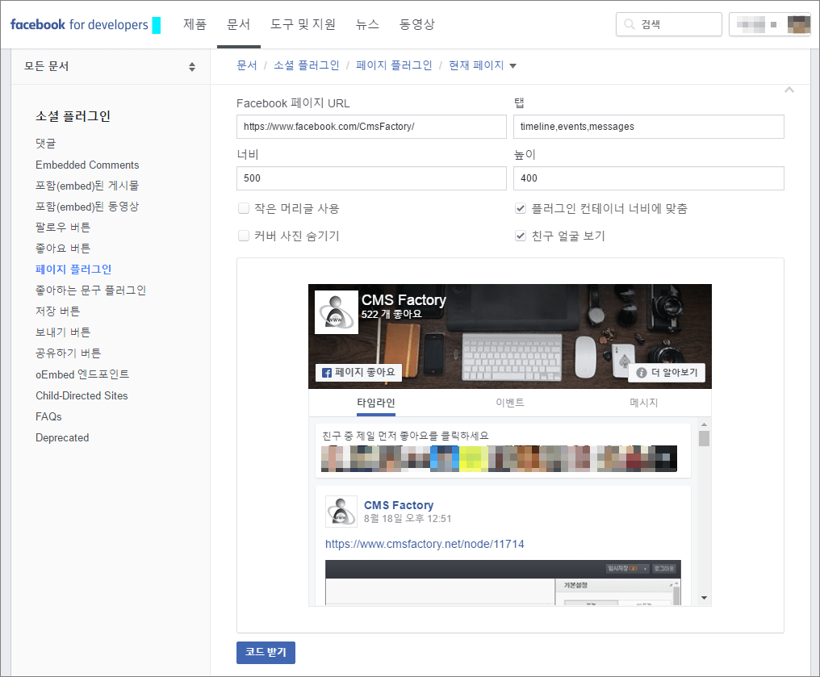The width and height of the screenshot is (820, 677).
Task: Click the preview scrollbar down arrow
Action: coord(704,598)
